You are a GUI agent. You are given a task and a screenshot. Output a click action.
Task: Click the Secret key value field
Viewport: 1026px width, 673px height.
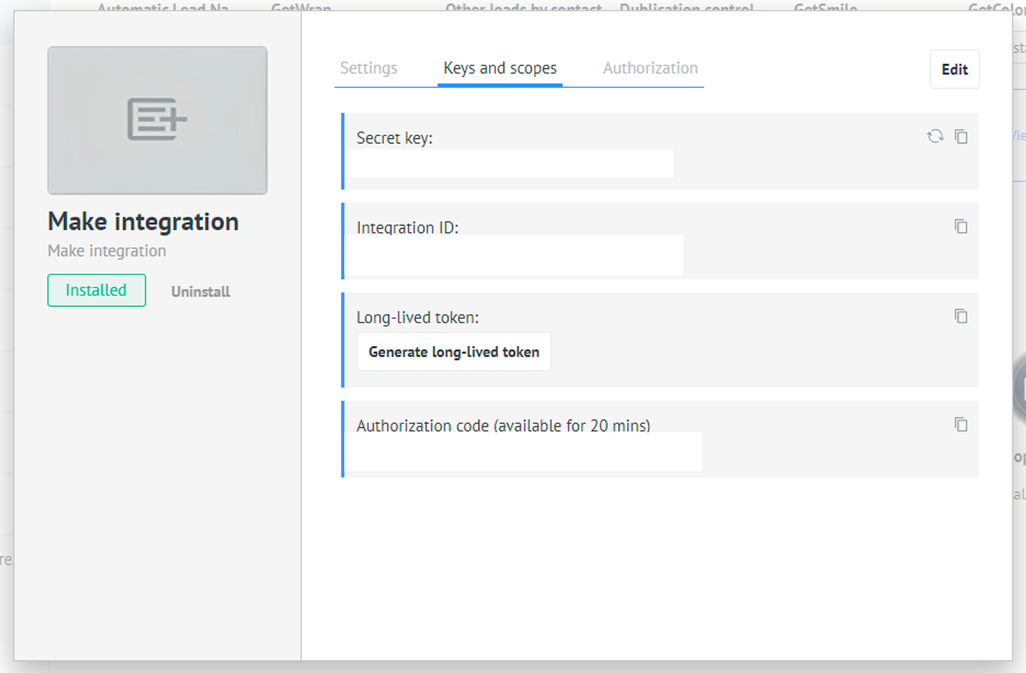510,163
